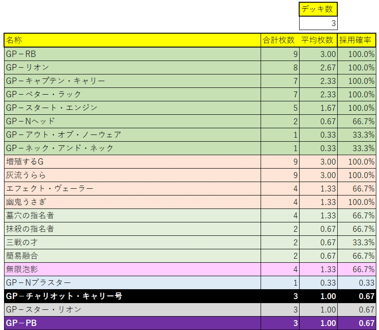The width and height of the screenshot is (379, 330).
Task: Click the GP－PB name cell
Action: tap(132, 323)
